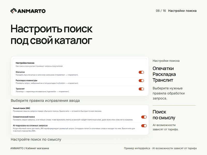Click description about «герметек» → «герметик»
207x155 pixels.
(47, 75)
